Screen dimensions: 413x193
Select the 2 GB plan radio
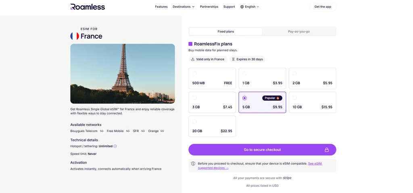294,74
